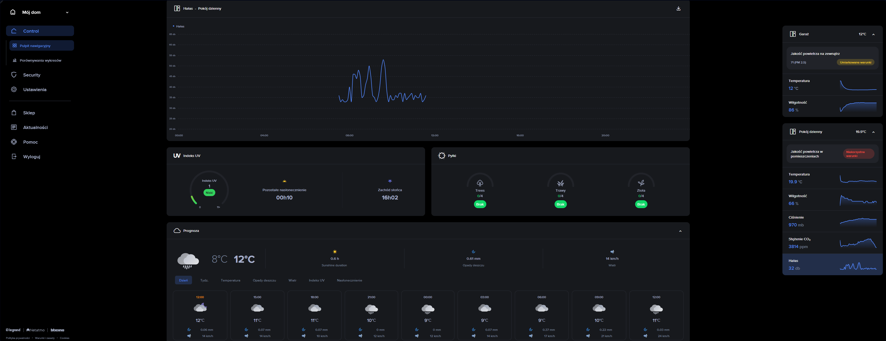Open Ustawienia settings gear icon
Viewport: 886px width, 341px height.
[14, 90]
